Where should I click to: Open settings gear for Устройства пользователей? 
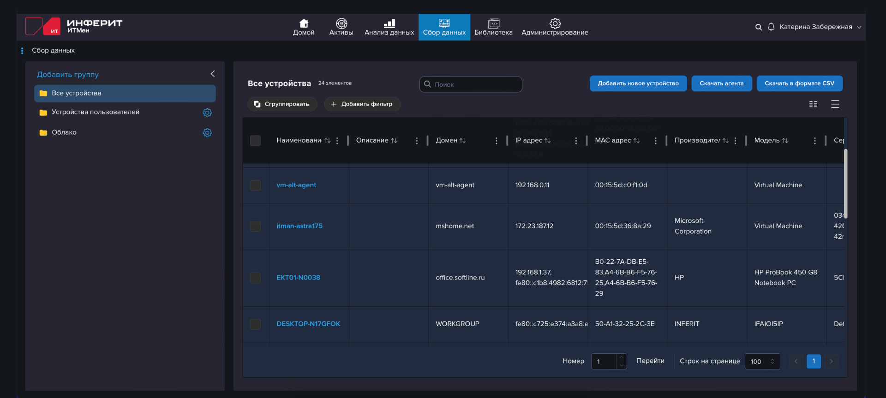click(207, 113)
